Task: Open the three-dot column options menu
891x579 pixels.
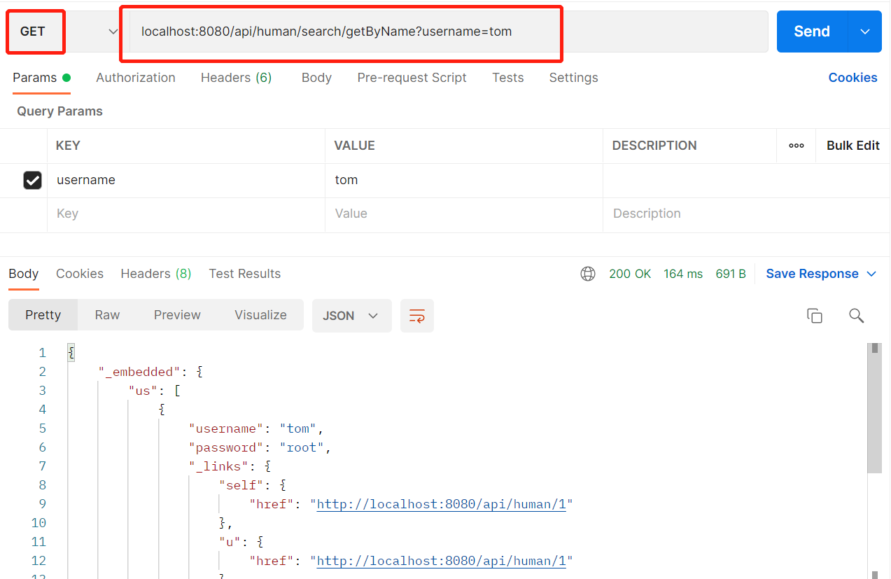Action: coord(797,146)
